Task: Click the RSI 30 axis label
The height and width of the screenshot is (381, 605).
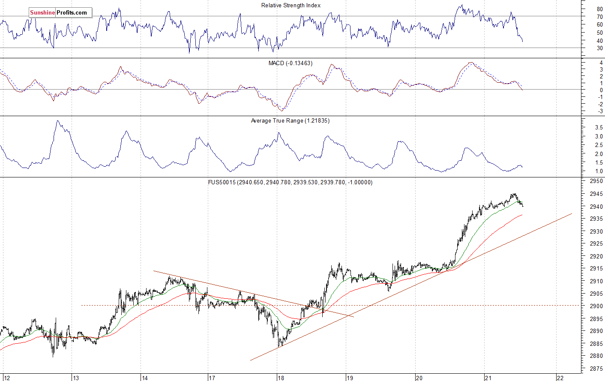Action: [599, 48]
